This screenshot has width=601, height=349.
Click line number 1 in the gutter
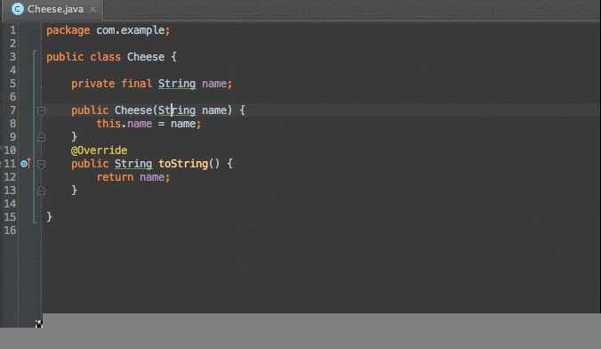pyautogui.click(x=12, y=30)
